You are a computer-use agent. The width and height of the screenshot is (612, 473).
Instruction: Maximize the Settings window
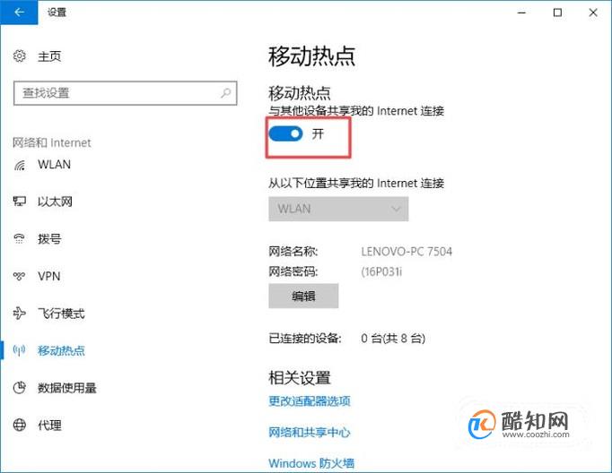[x=558, y=13]
